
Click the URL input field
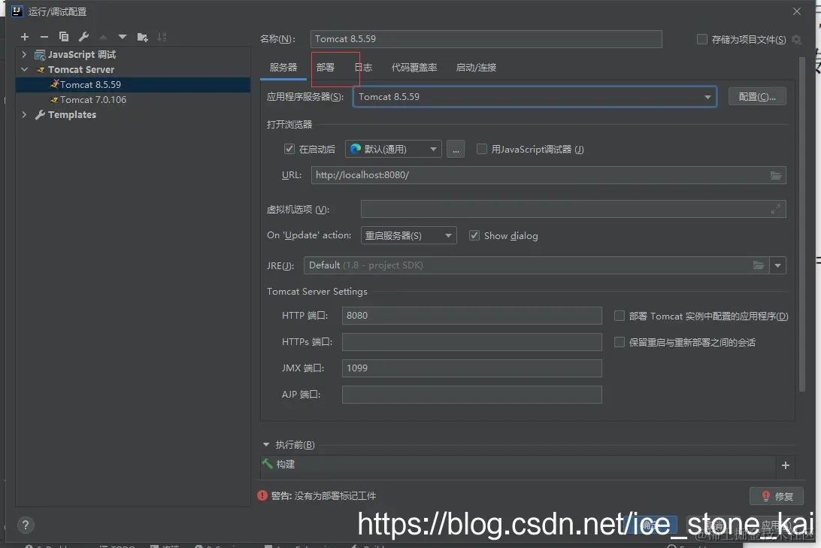tap(548, 175)
